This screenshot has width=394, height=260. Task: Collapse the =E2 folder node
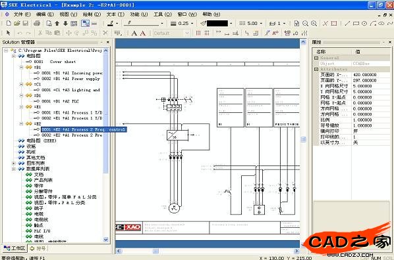click(21, 123)
